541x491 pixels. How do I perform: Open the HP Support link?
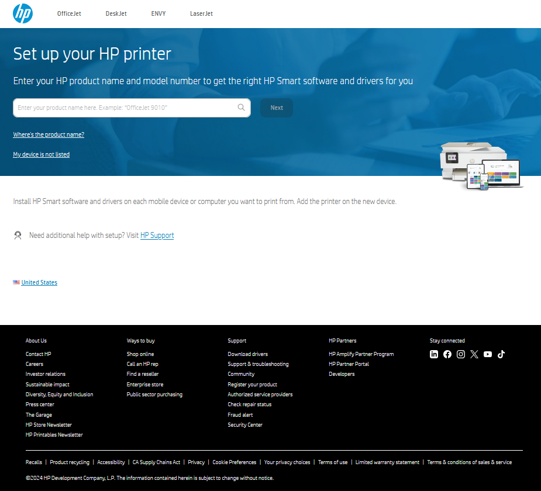tap(157, 235)
